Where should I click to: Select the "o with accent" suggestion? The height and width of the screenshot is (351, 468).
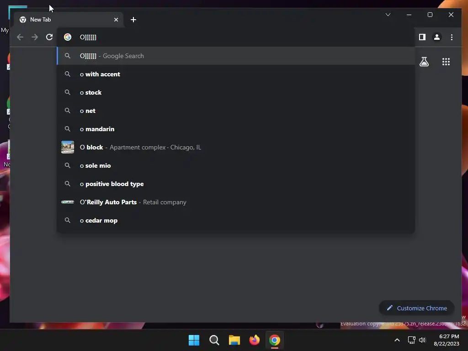coord(236,74)
